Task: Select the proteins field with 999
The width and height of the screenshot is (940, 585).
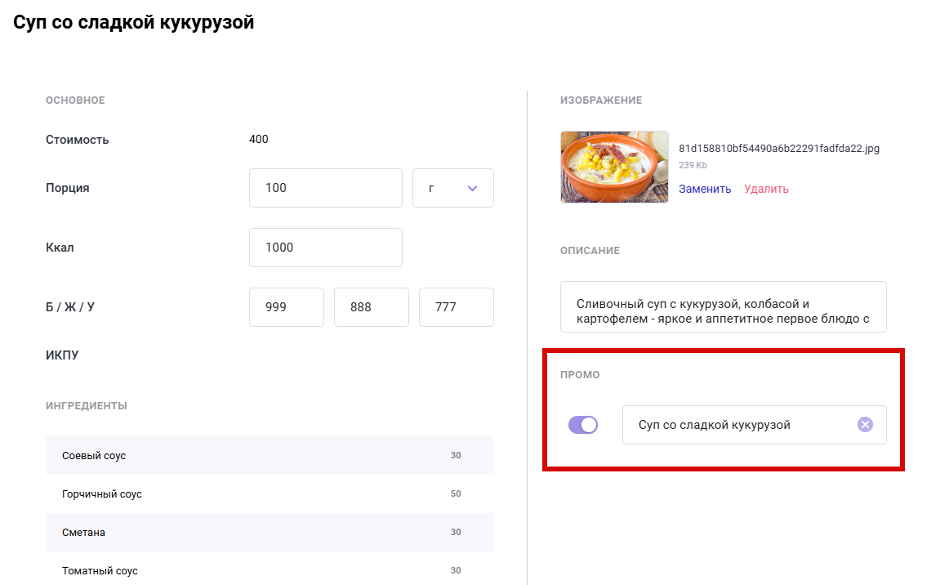Action: 286,307
